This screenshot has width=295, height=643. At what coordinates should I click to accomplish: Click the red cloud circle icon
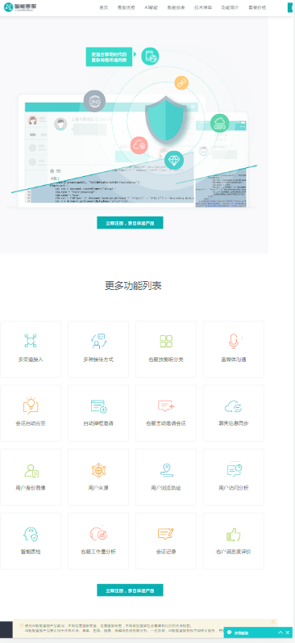coord(139,145)
